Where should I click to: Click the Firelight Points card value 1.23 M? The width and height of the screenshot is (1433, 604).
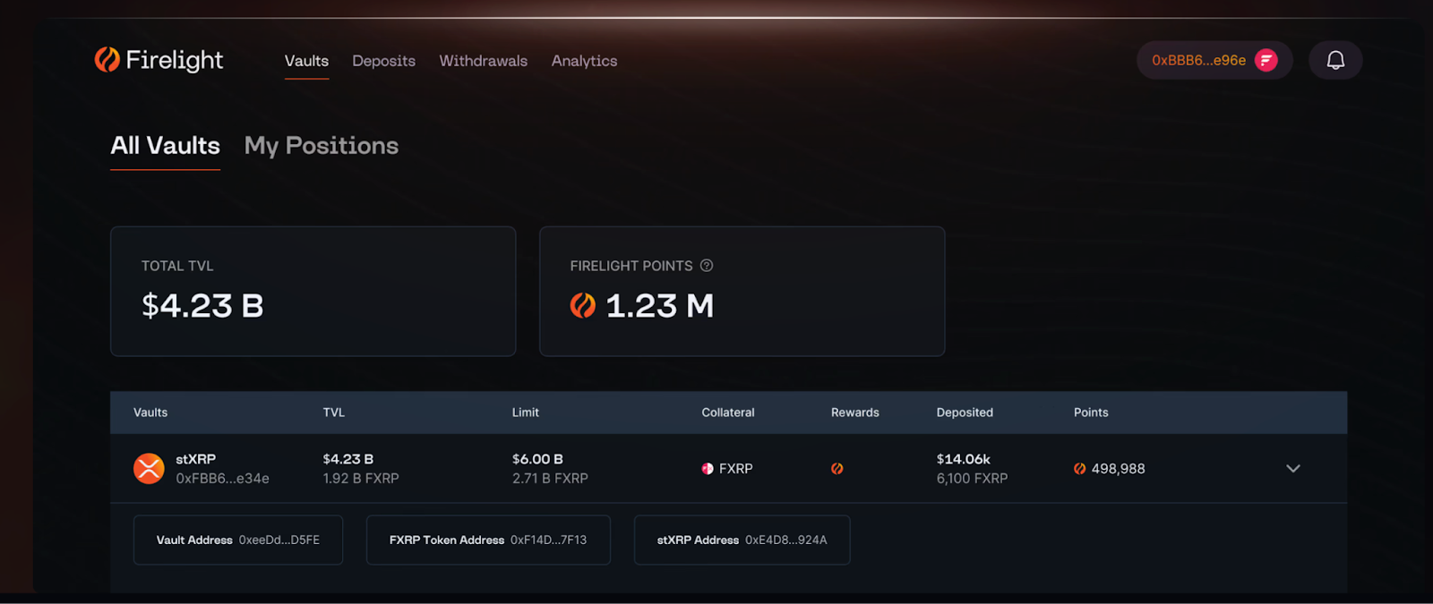coord(660,306)
